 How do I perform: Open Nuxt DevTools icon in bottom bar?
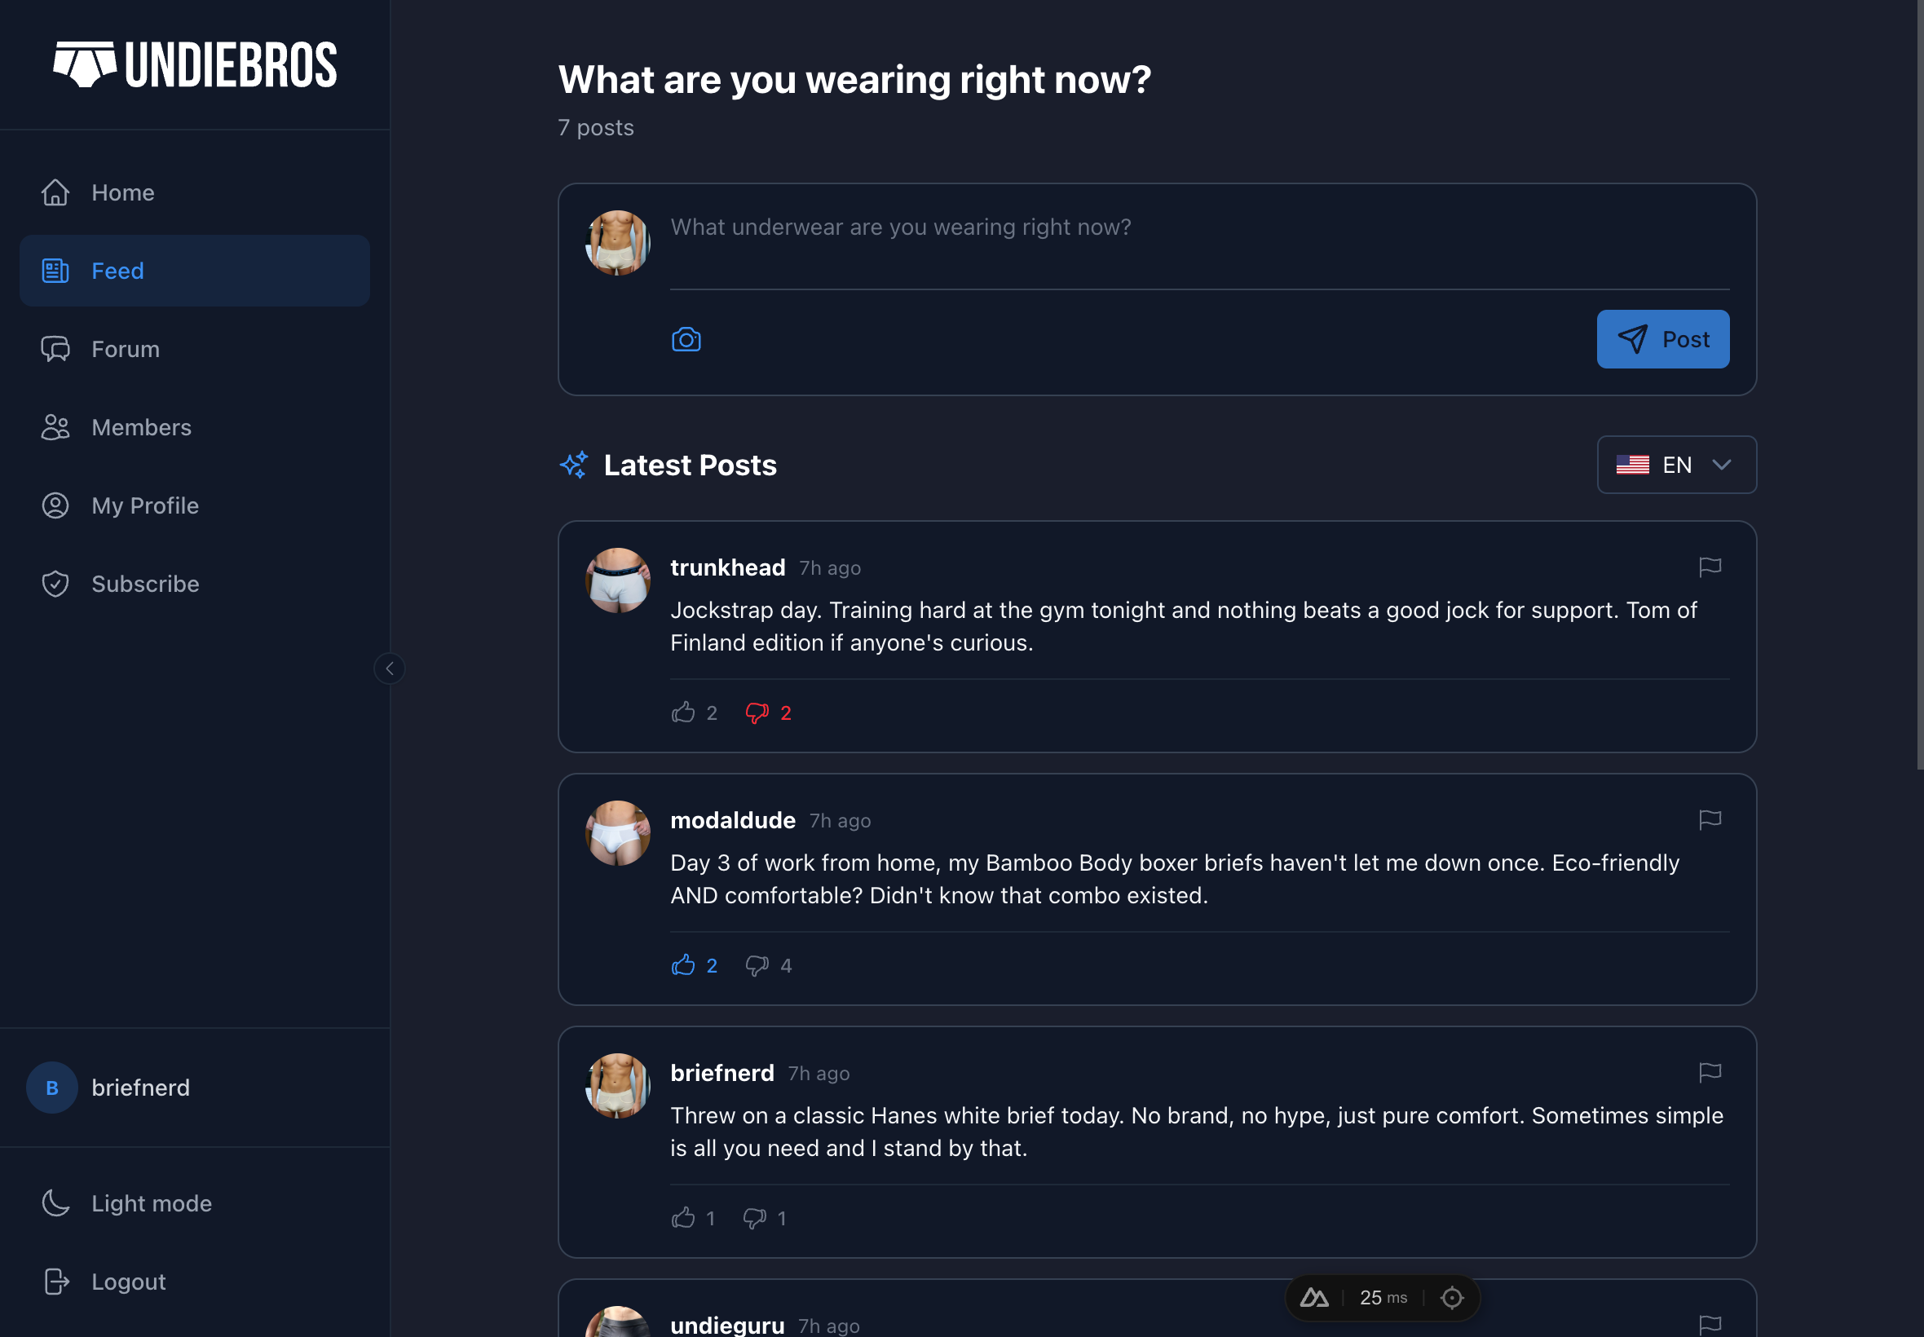pyautogui.click(x=1313, y=1298)
